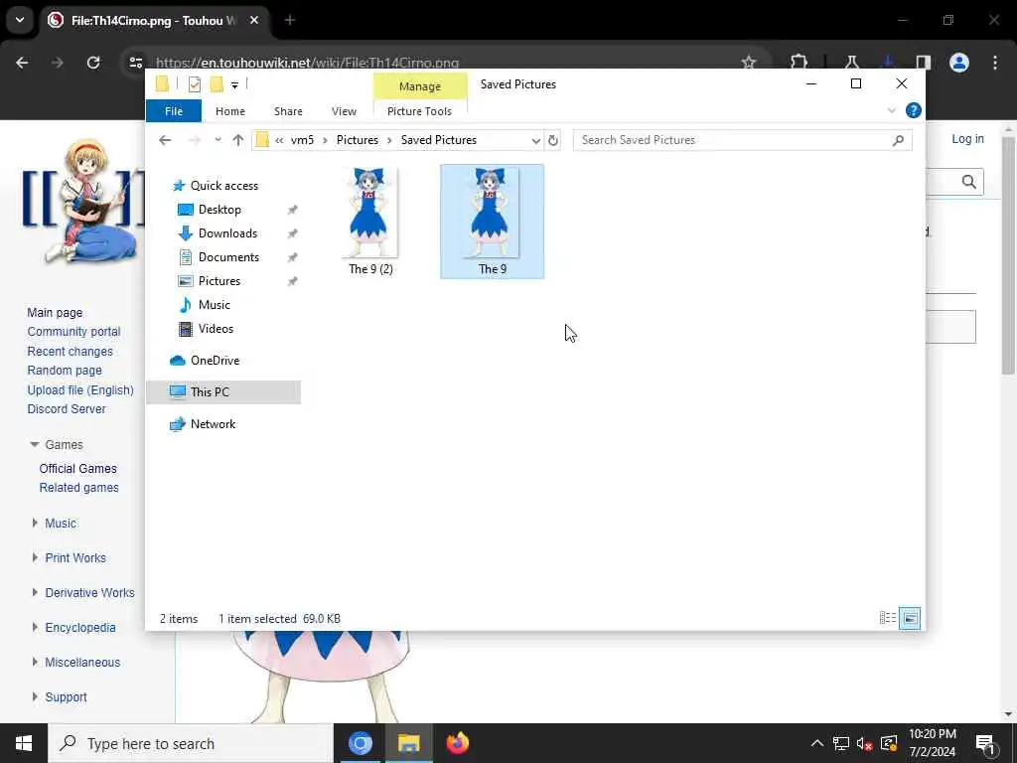This screenshot has height=763, width=1017.
Task: Select the "The 9" image thumbnail
Action: click(493, 222)
